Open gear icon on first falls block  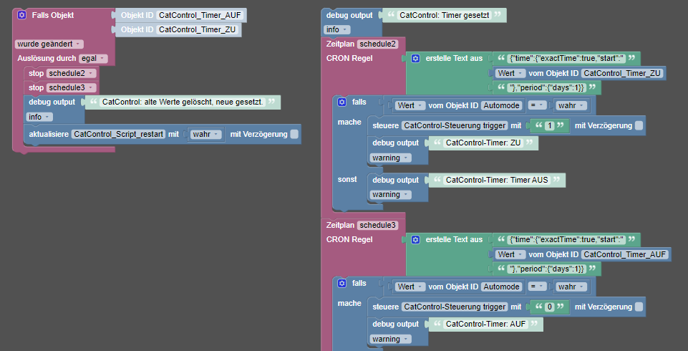pos(341,102)
